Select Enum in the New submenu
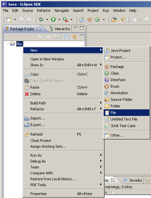The width and height of the screenshot is (151, 198). 126,86
